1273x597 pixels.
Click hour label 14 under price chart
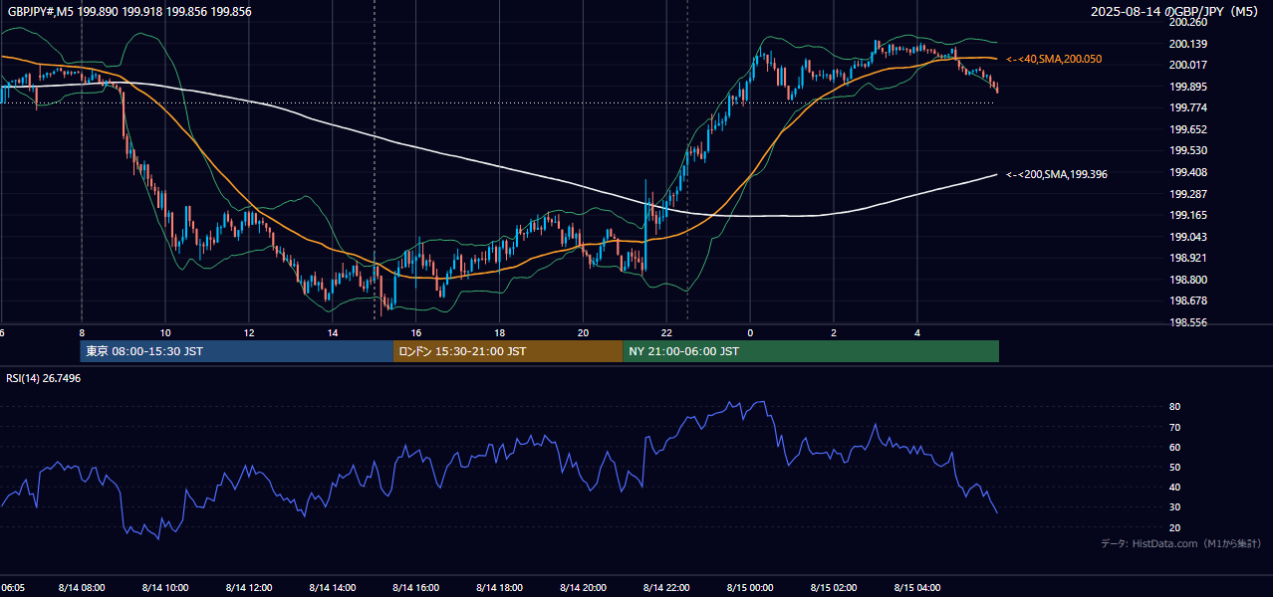point(333,333)
